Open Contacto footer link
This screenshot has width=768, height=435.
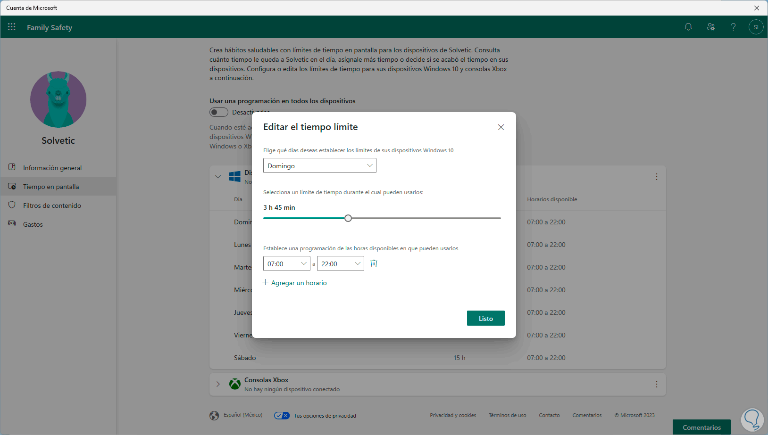(x=549, y=415)
